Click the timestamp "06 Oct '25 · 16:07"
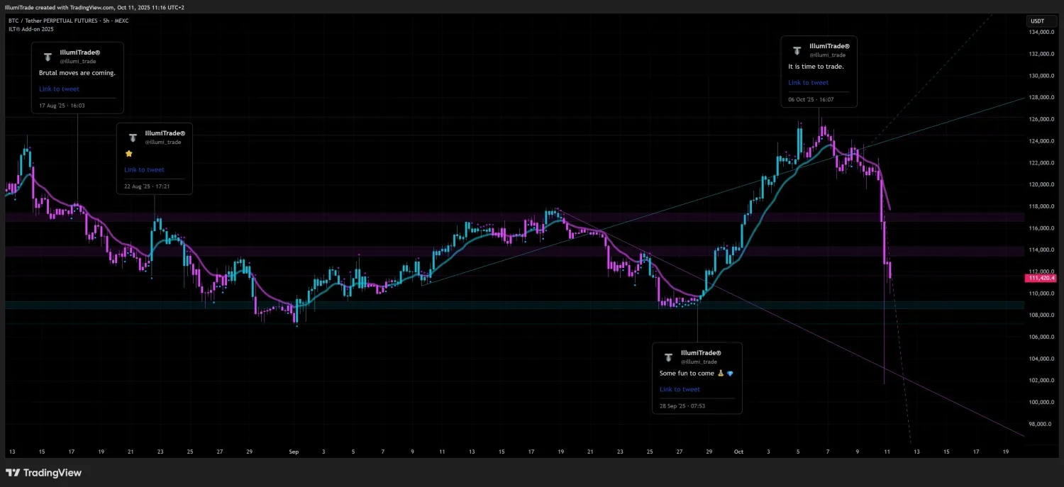The height and width of the screenshot is (487, 1064). click(x=811, y=100)
